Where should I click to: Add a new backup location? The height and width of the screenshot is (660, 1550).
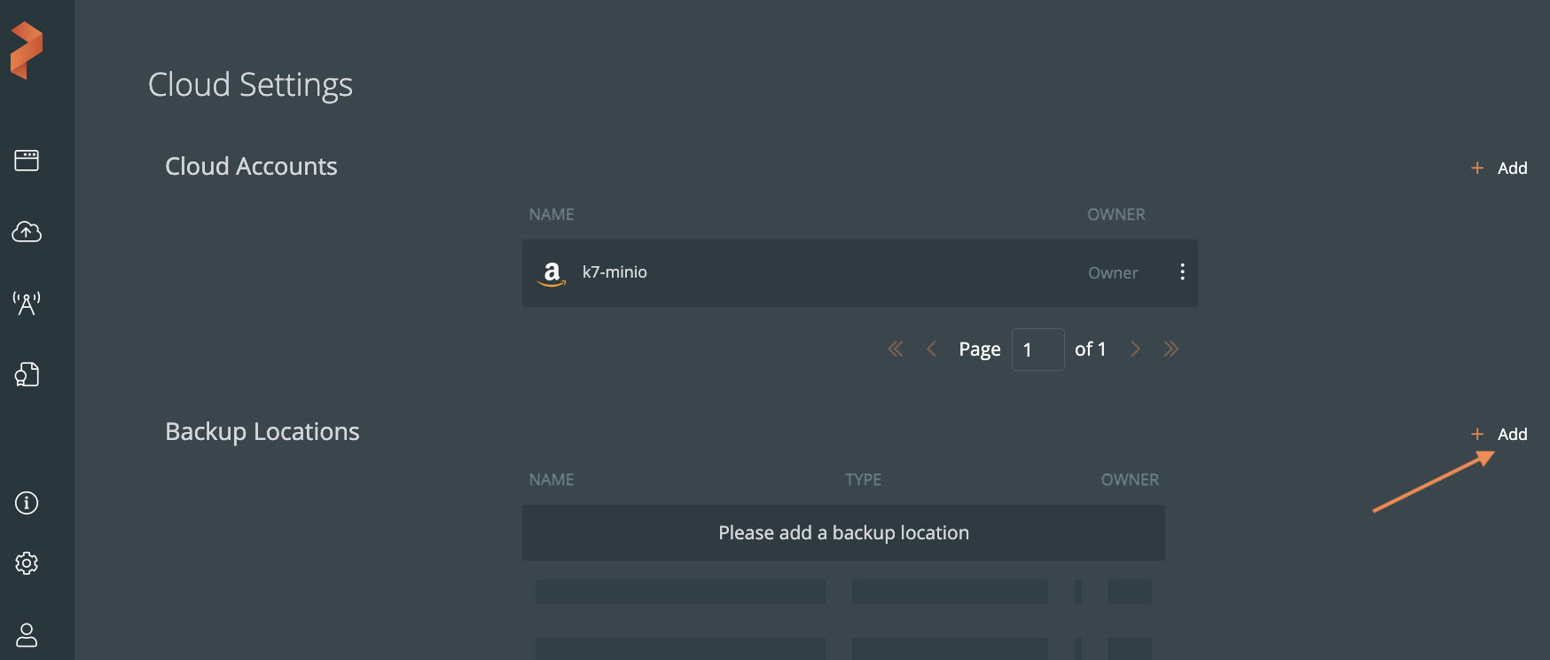(1499, 434)
